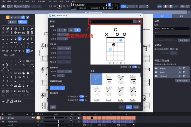This screenshot has width=191, height=127.
Task: Open the keyboard view icon
Action: coord(171,6)
